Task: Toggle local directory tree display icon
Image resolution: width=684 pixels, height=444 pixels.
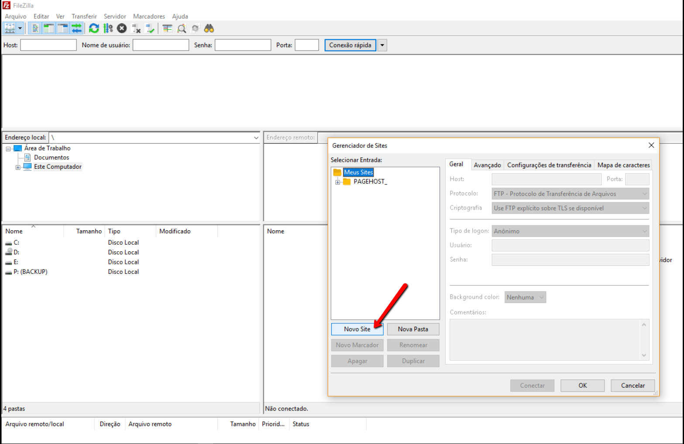Action: point(49,28)
